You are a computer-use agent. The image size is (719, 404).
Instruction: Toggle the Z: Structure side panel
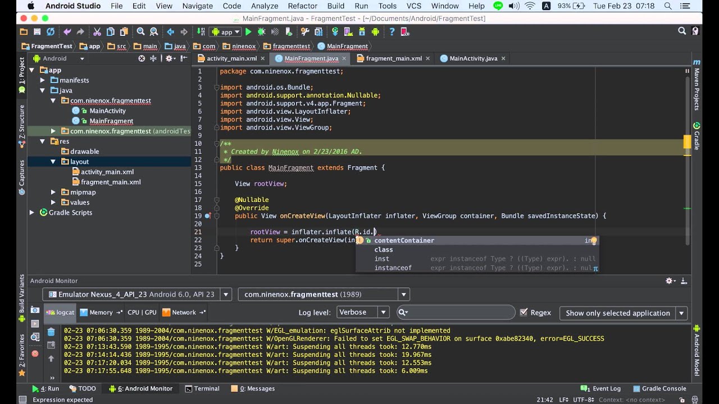22,126
